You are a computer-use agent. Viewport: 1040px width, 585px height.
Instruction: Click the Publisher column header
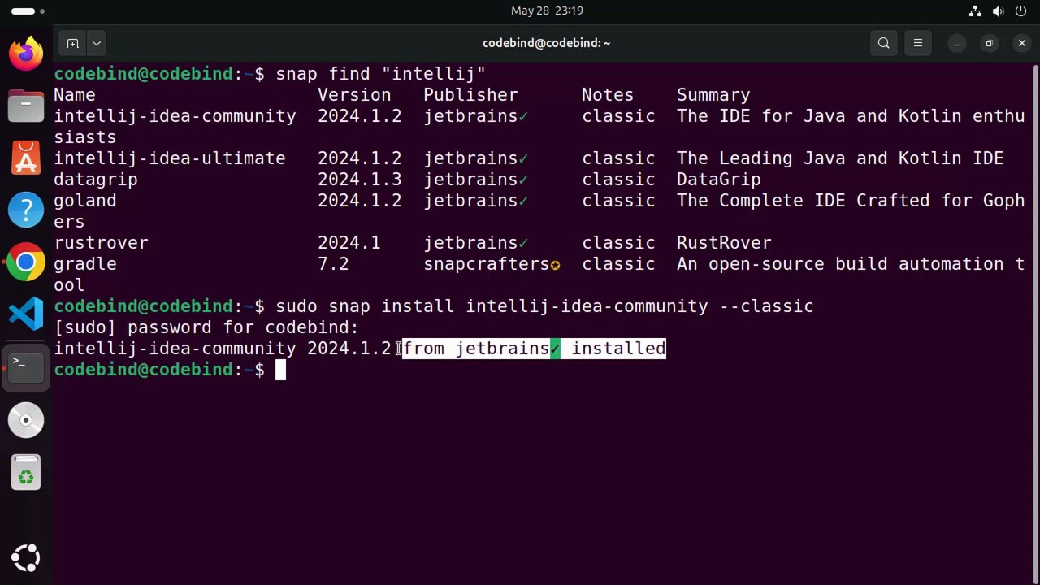coord(470,95)
